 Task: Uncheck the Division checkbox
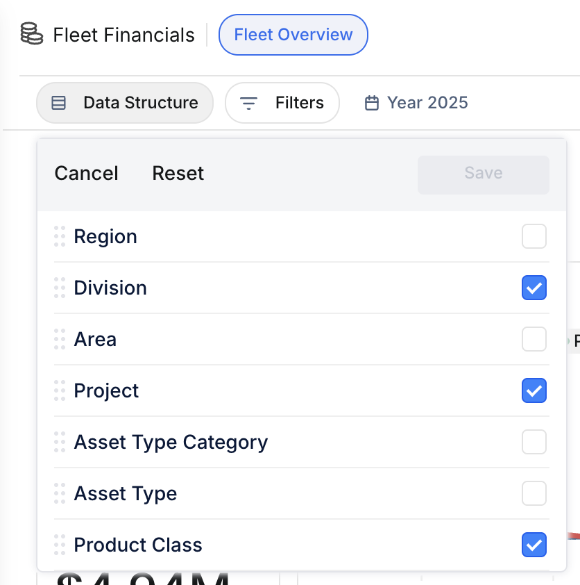(x=534, y=288)
